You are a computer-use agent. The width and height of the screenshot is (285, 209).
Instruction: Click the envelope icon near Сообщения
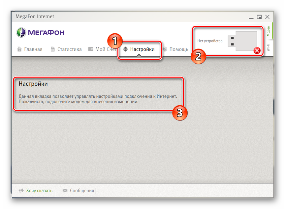click(65, 191)
